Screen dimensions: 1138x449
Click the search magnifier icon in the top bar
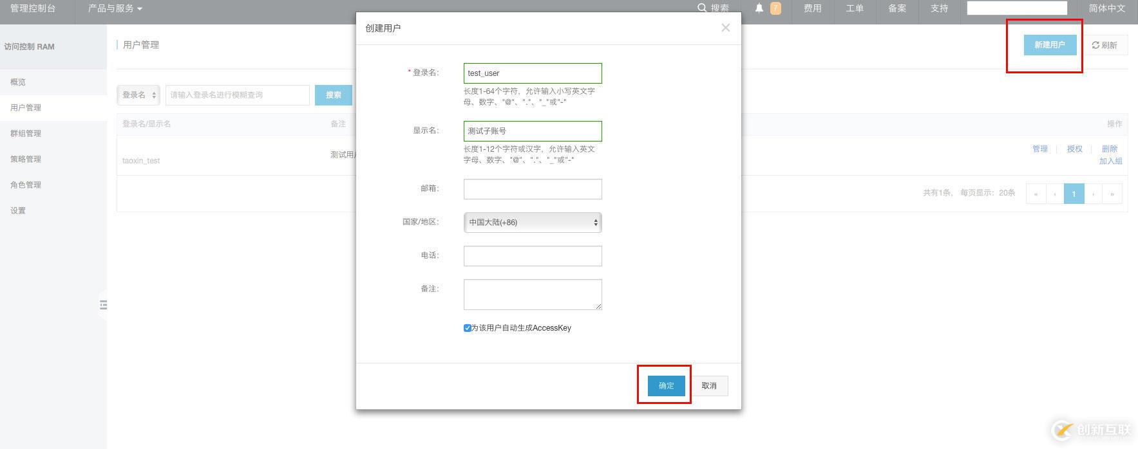pyautogui.click(x=702, y=8)
